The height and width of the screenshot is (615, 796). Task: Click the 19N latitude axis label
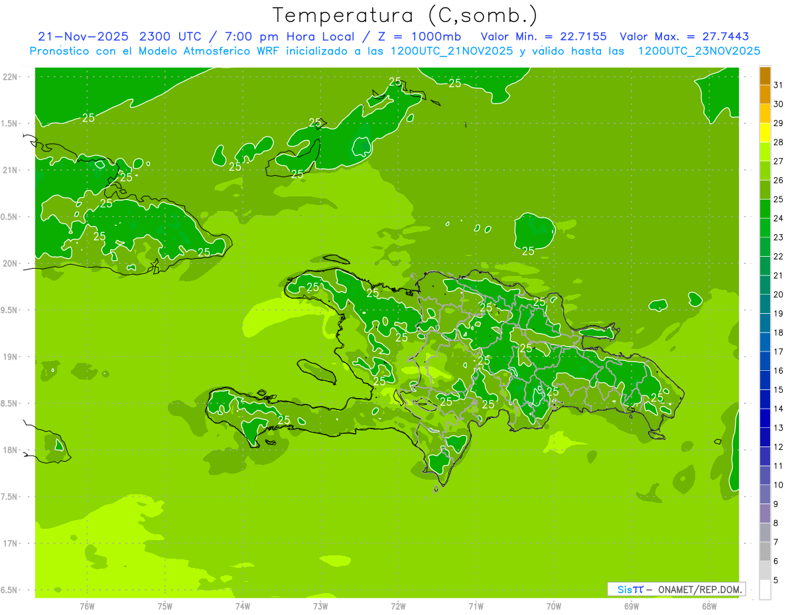click(x=10, y=357)
